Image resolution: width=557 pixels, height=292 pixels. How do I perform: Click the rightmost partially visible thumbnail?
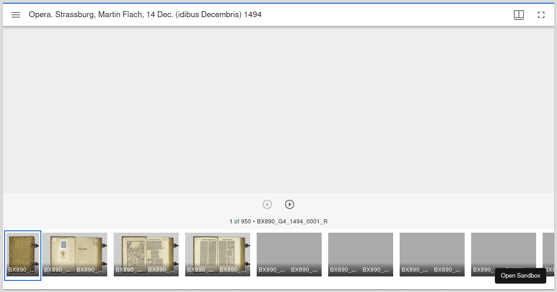point(550,254)
